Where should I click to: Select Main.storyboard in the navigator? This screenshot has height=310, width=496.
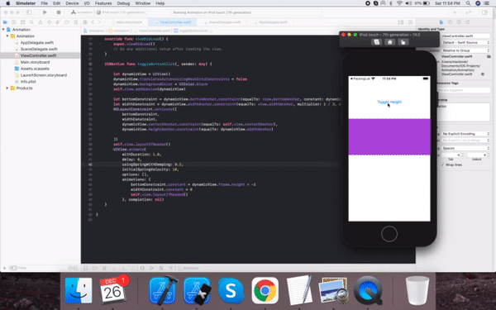pyautogui.click(x=35, y=62)
